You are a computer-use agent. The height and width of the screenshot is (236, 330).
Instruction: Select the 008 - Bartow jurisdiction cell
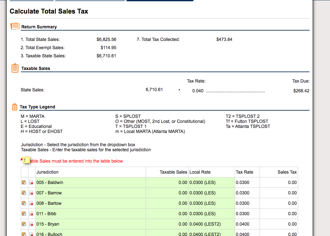(x=91, y=203)
